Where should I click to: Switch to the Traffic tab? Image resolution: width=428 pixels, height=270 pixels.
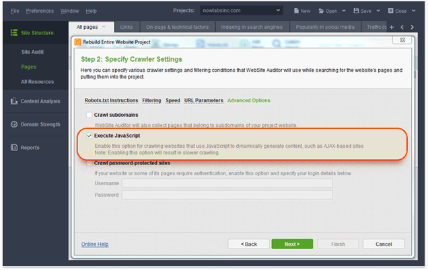coord(374,27)
